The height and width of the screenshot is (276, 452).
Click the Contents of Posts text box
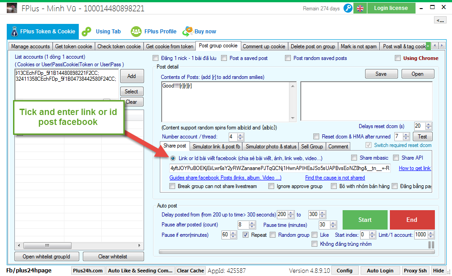(x=226, y=101)
